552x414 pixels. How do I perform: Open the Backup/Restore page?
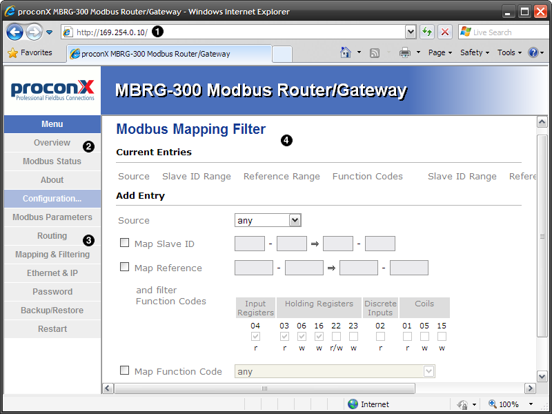(x=52, y=310)
